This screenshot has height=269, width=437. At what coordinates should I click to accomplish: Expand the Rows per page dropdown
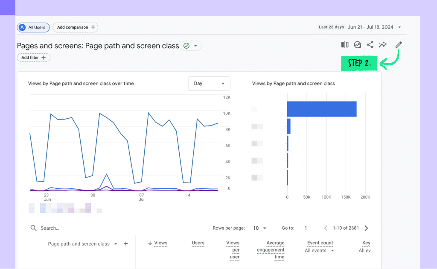click(260, 228)
